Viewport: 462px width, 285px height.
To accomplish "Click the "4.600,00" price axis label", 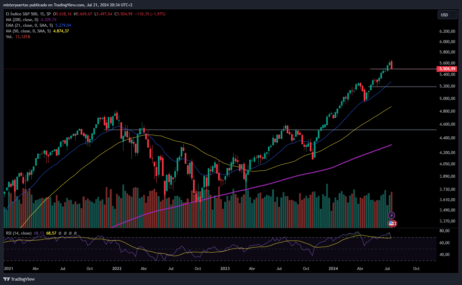I will pyautogui.click(x=447, y=124).
